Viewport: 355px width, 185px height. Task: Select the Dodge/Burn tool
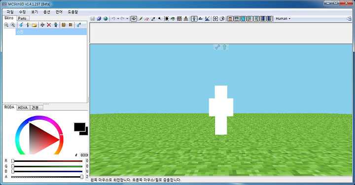(160, 19)
